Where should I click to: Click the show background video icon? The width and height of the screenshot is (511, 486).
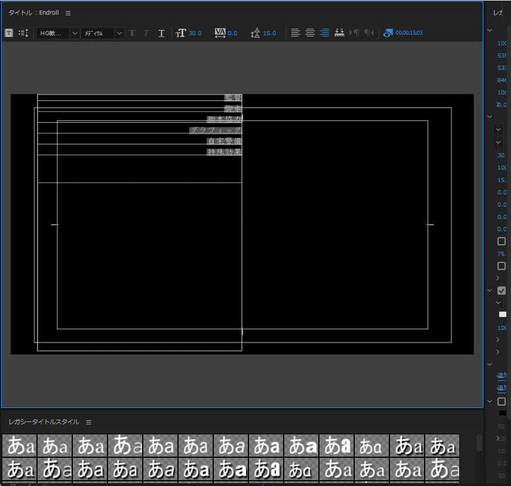pos(388,33)
